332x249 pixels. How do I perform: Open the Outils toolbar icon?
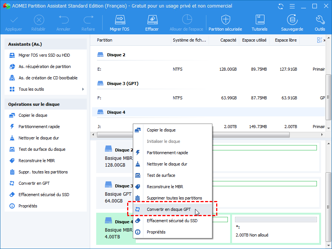click(320, 23)
